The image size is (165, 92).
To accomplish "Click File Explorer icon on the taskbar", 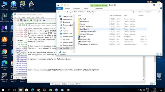I will tap(21, 90).
